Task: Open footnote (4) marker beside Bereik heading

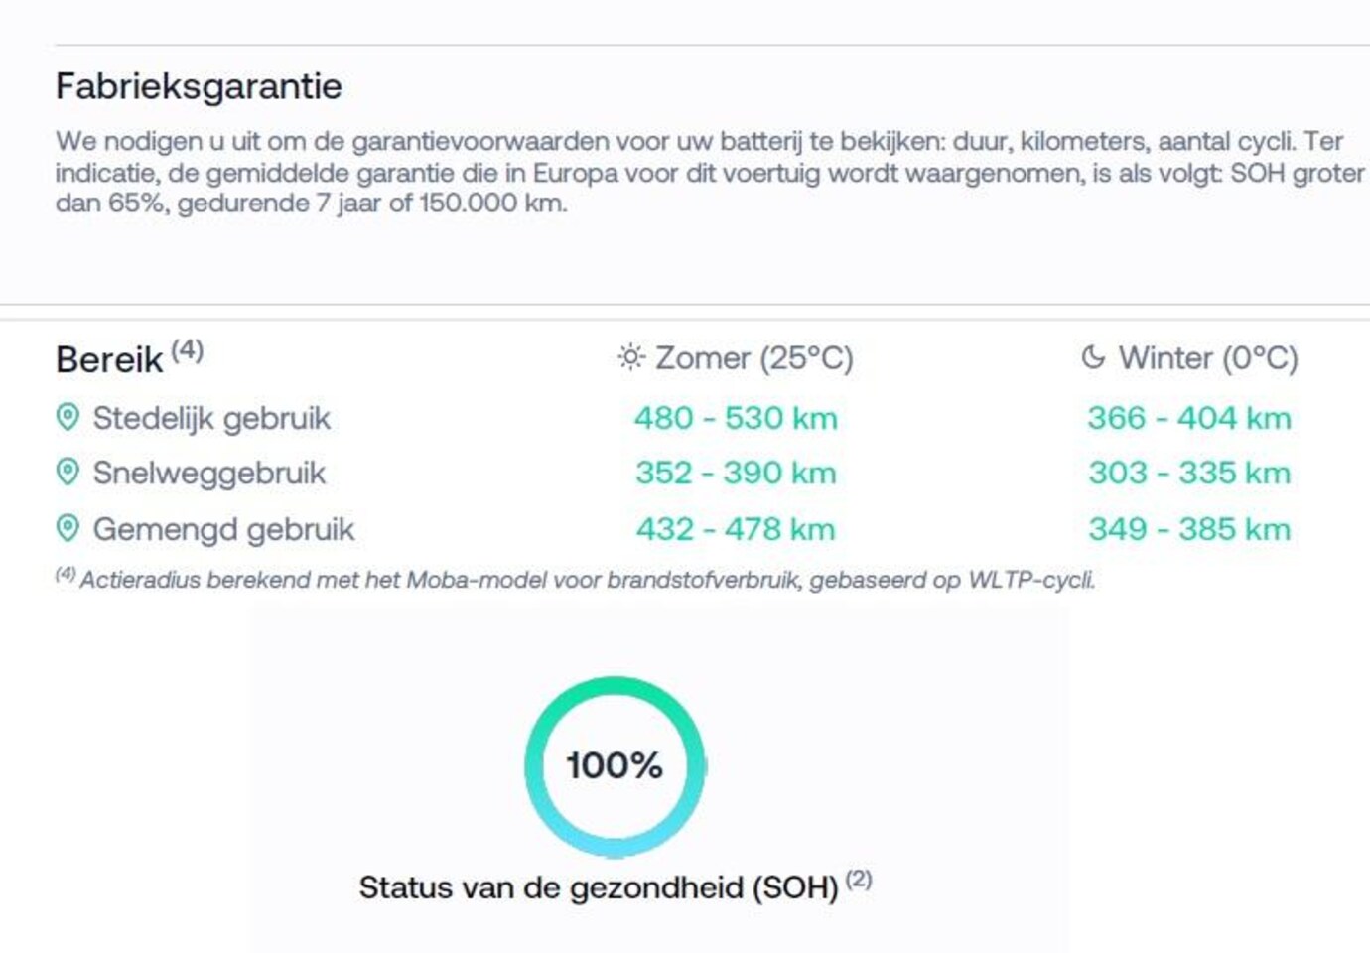Action: (187, 349)
